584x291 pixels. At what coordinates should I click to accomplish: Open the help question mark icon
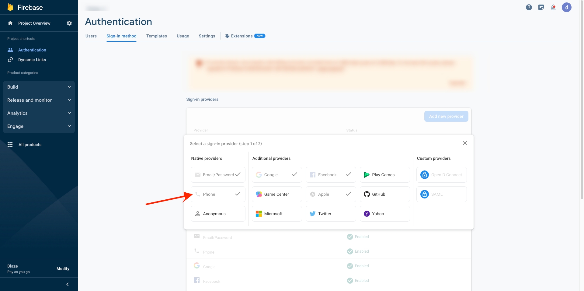click(529, 7)
